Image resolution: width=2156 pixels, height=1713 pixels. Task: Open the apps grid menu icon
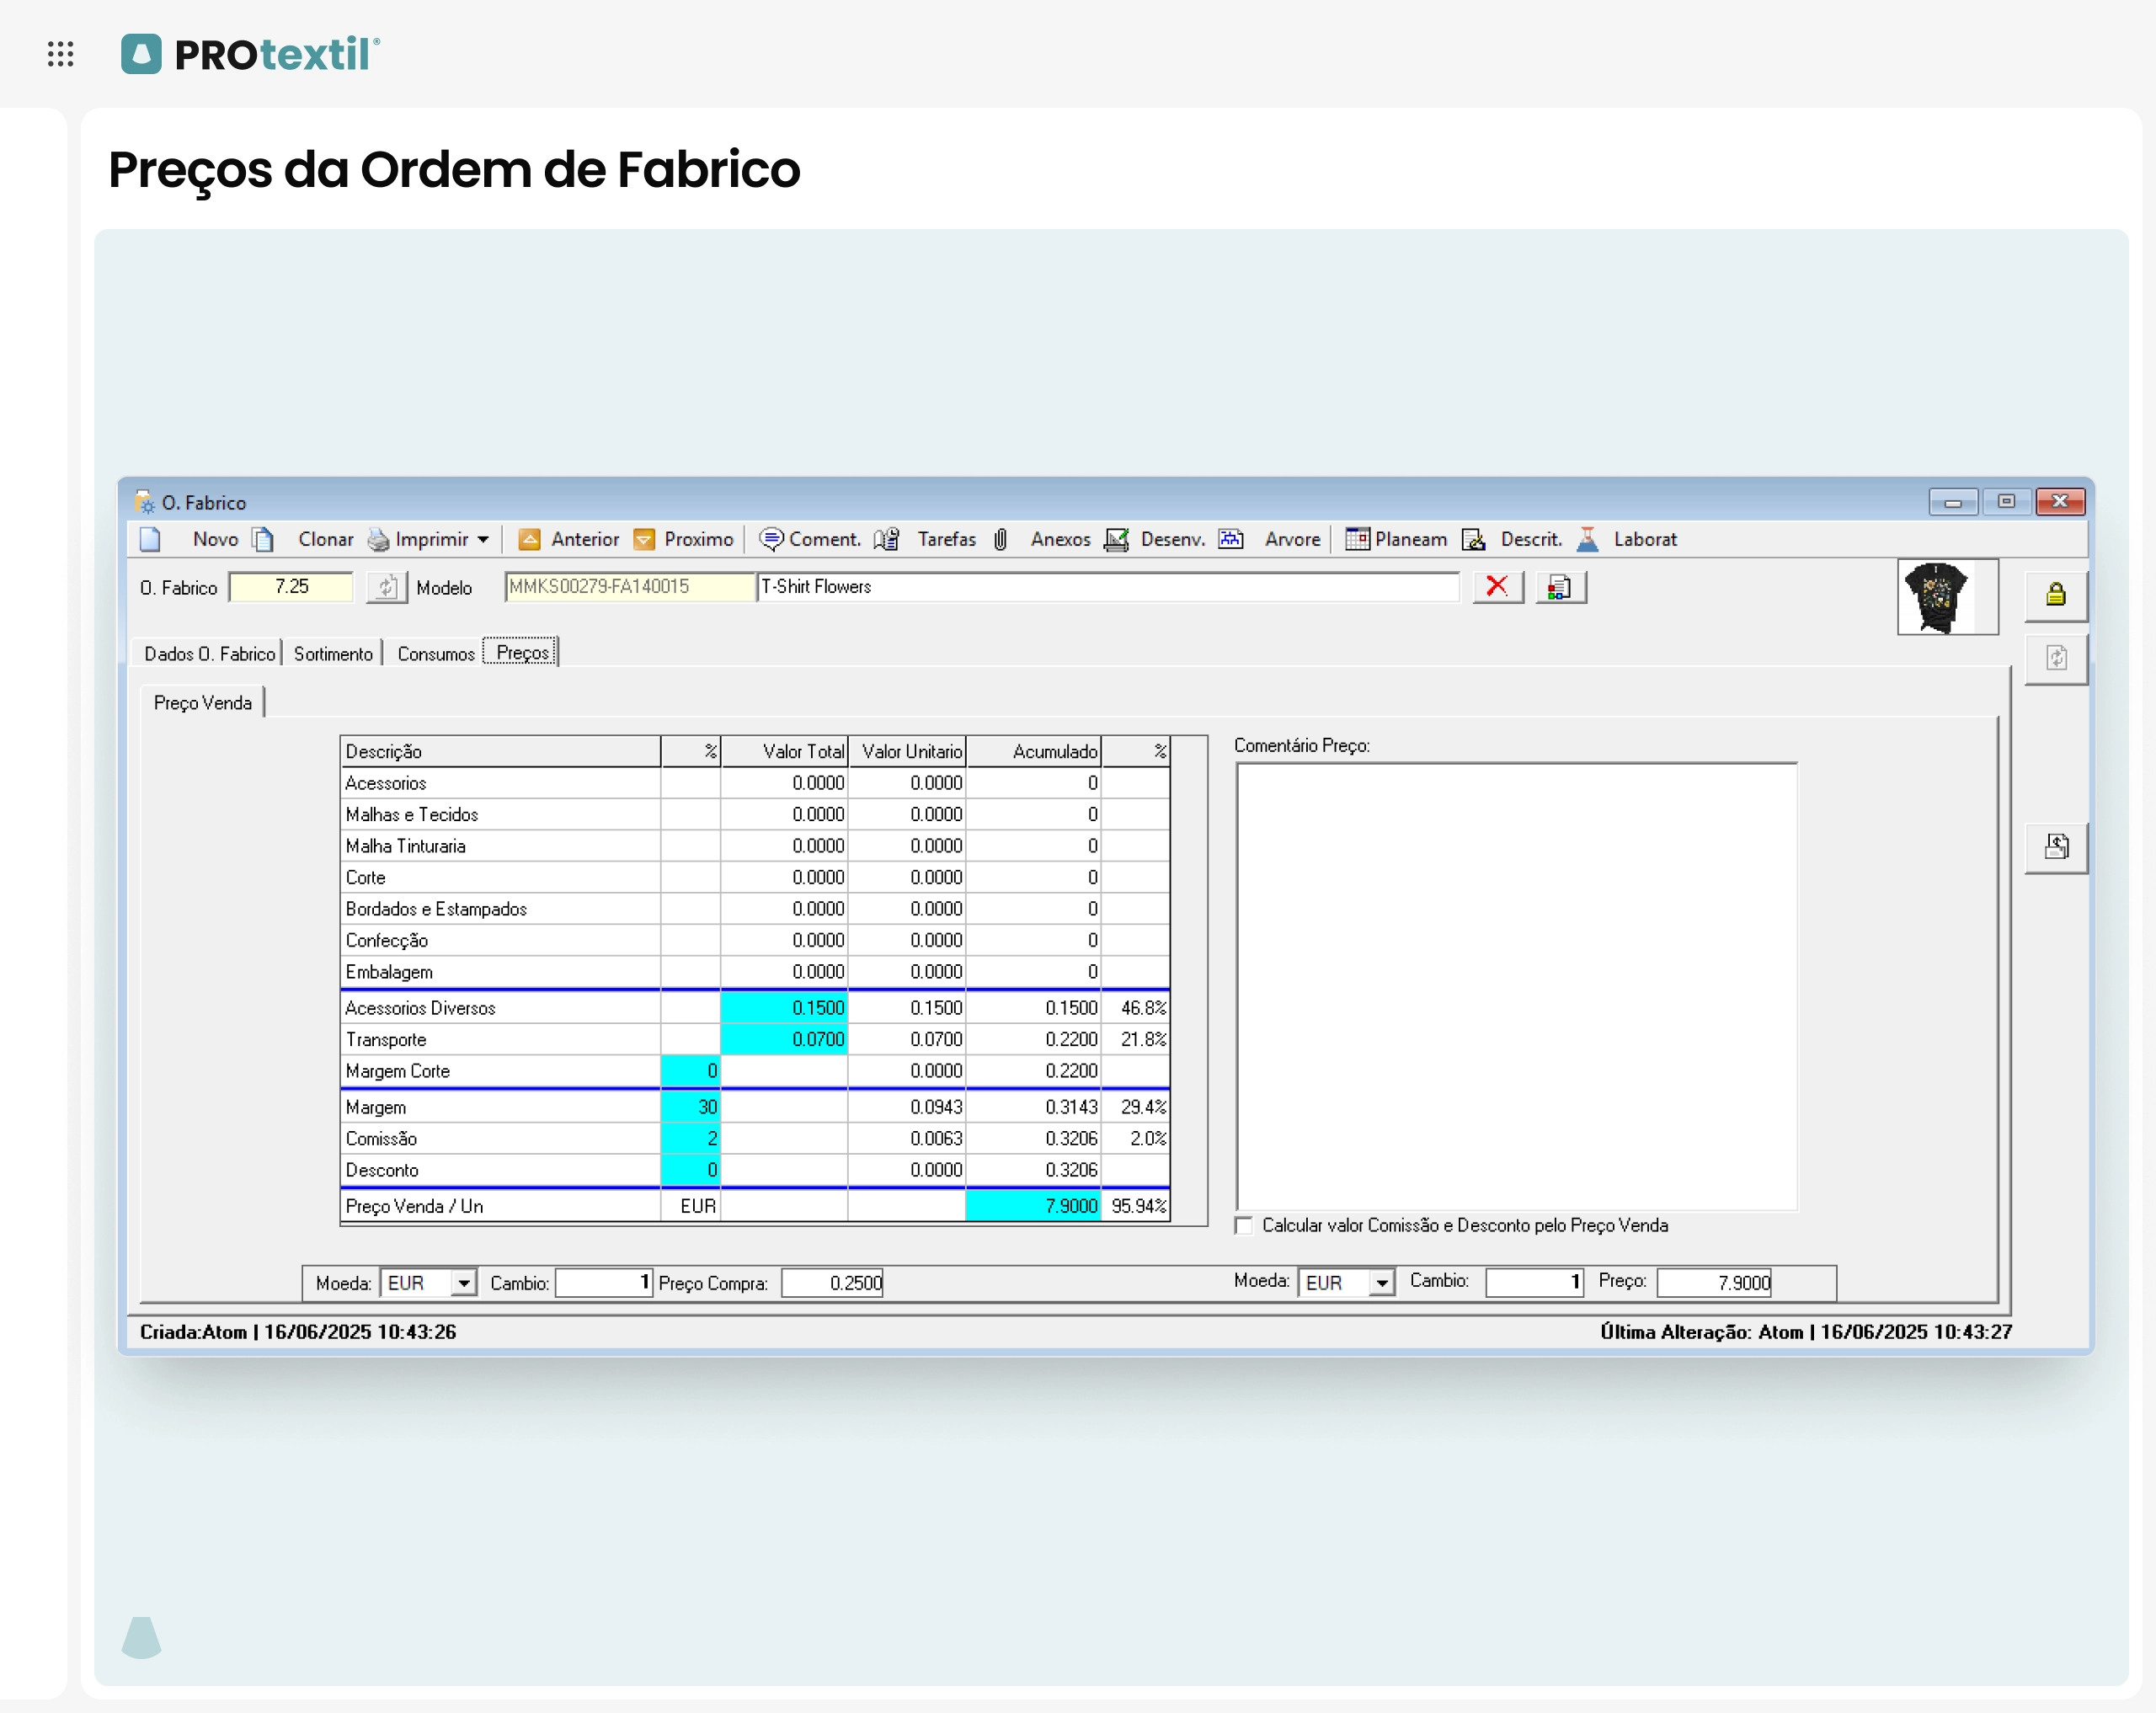(x=61, y=54)
